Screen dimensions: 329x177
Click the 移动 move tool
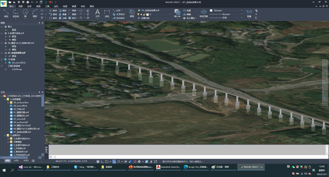click(53, 11)
